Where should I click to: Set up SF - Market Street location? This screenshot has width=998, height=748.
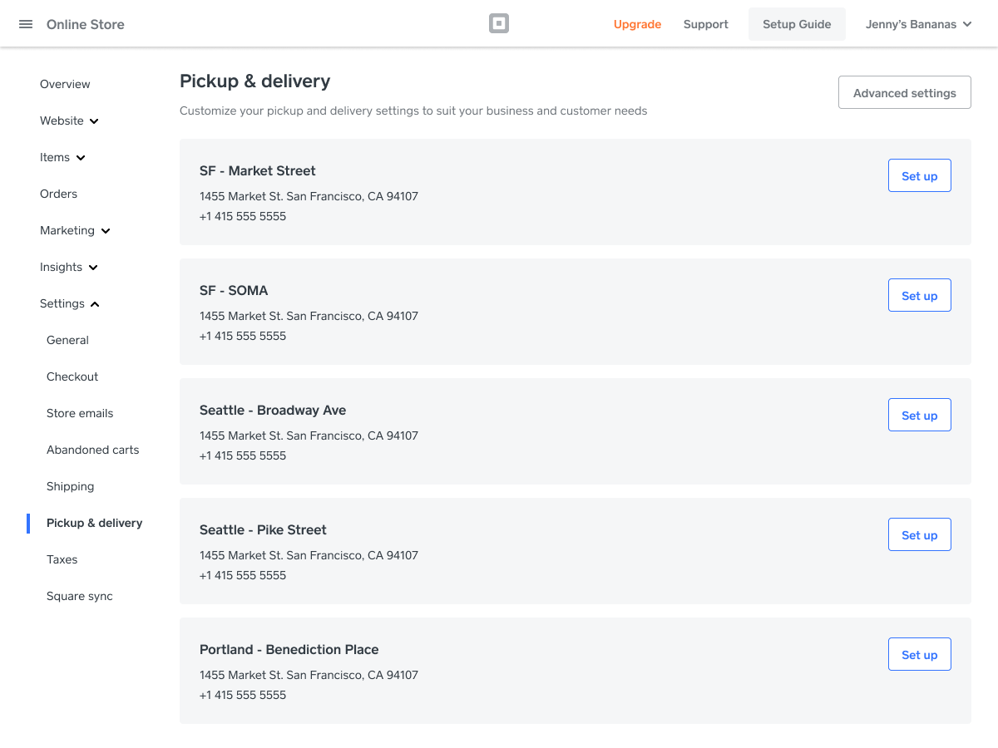click(x=920, y=175)
